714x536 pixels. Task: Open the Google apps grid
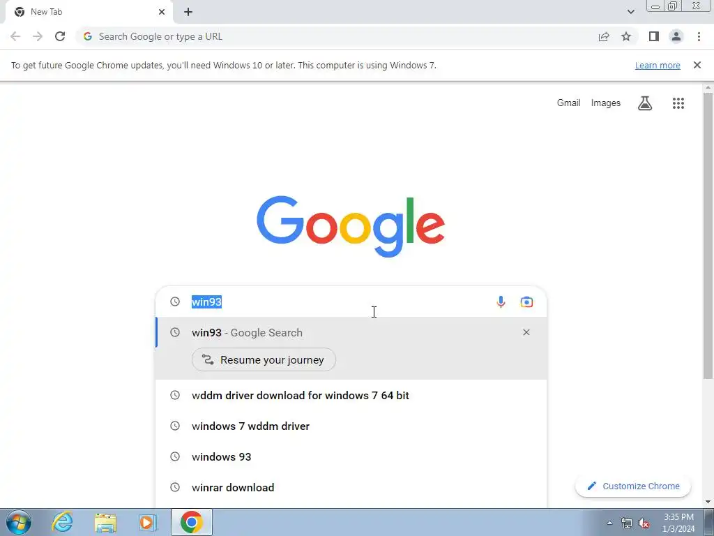678,103
